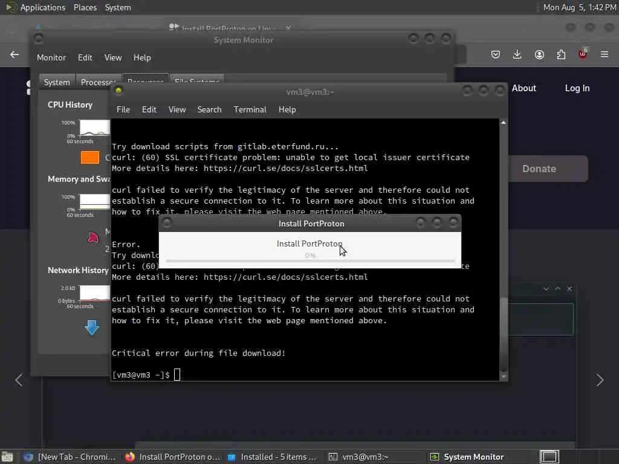Switch to Install PortProton Firefox taskbar entry
The width and height of the screenshot is (619, 464).
point(172,457)
